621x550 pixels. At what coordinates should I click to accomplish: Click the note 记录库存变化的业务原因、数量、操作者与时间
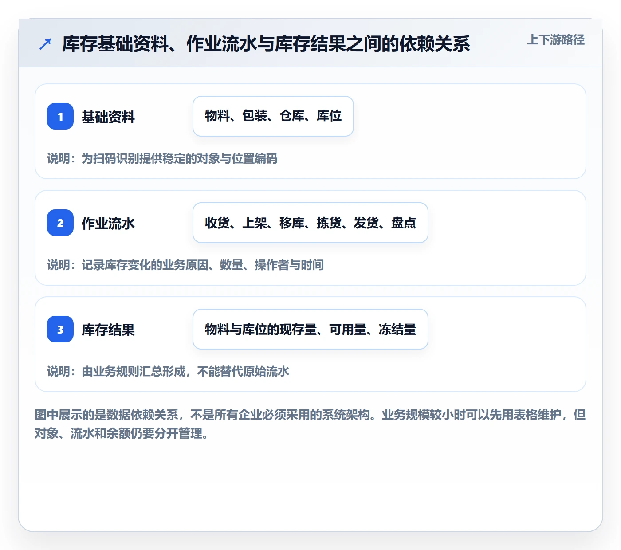pos(185,265)
